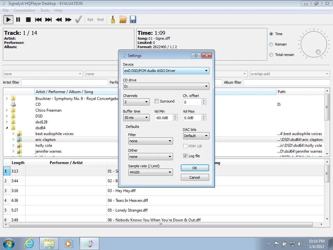
Task: Open Windows Explorer from taskbar
Action: tap(49, 243)
